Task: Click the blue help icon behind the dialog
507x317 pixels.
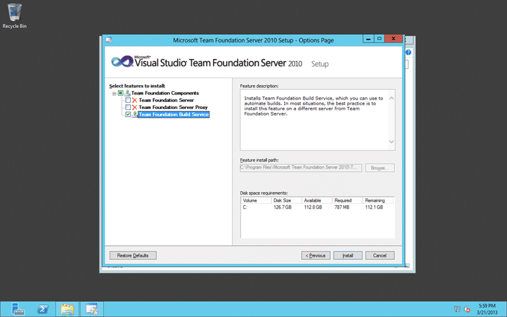Action: (x=408, y=53)
